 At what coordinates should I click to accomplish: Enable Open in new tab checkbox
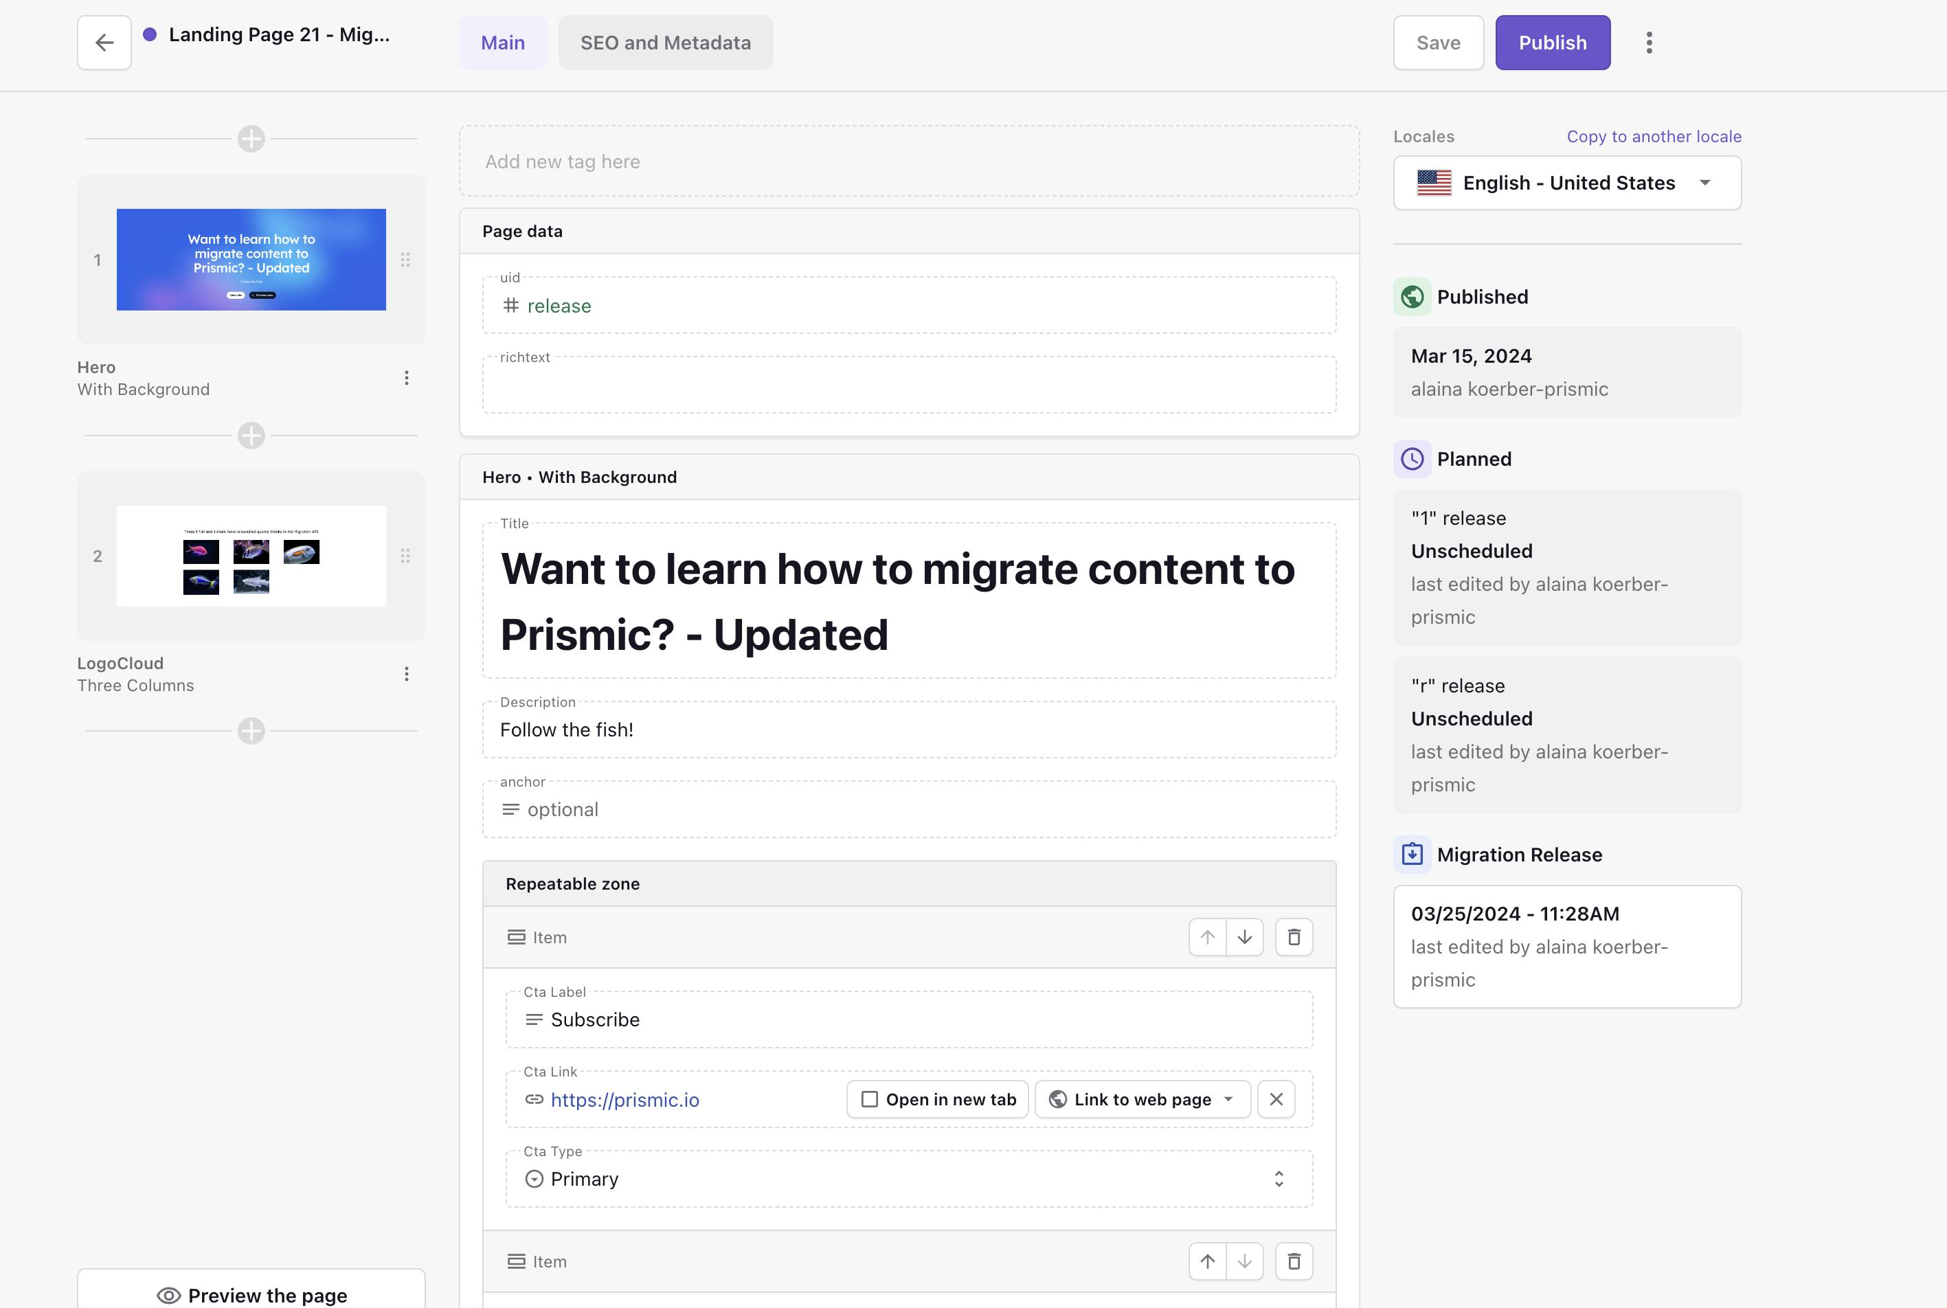[869, 1099]
